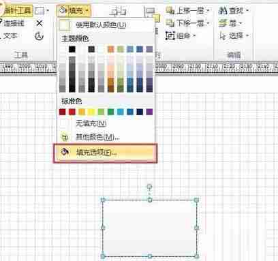Click the 组合 group icon
The width and height of the screenshot is (278, 261).
[170, 35]
